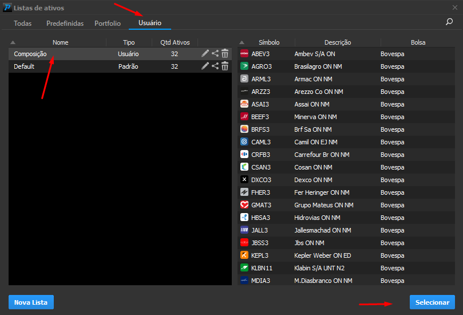Click the Dexco ON NM description
The width and height of the screenshot is (463, 315).
313,180
